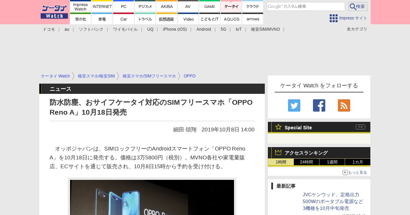The width and height of the screenshot is (410, 215).
Task: Go to the 5G category
Action: [223, 29]
